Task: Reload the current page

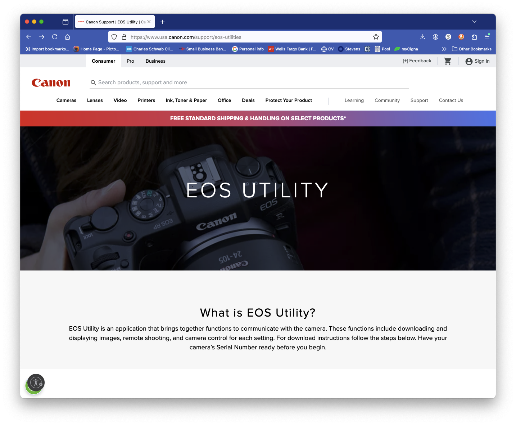Action: click(55, 37)
